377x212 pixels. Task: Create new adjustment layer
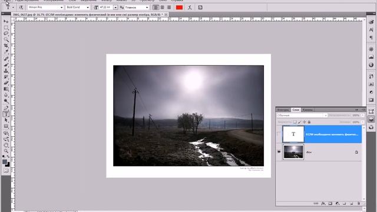[x=338, y=203]
